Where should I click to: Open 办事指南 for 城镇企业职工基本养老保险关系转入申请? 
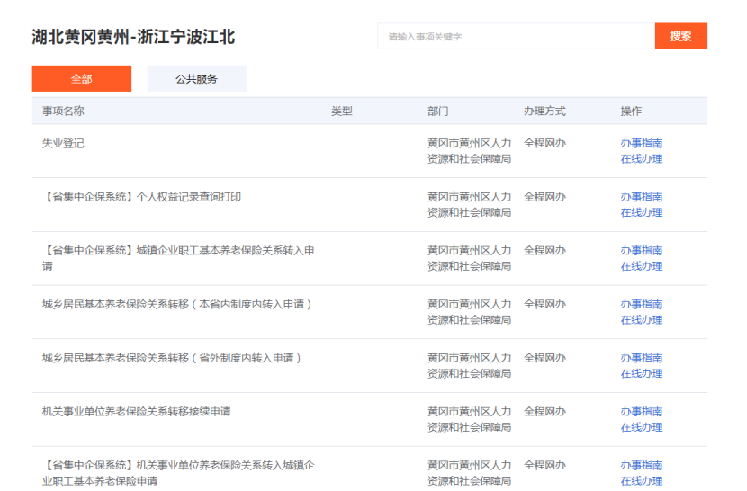click(x=641, y=251)
